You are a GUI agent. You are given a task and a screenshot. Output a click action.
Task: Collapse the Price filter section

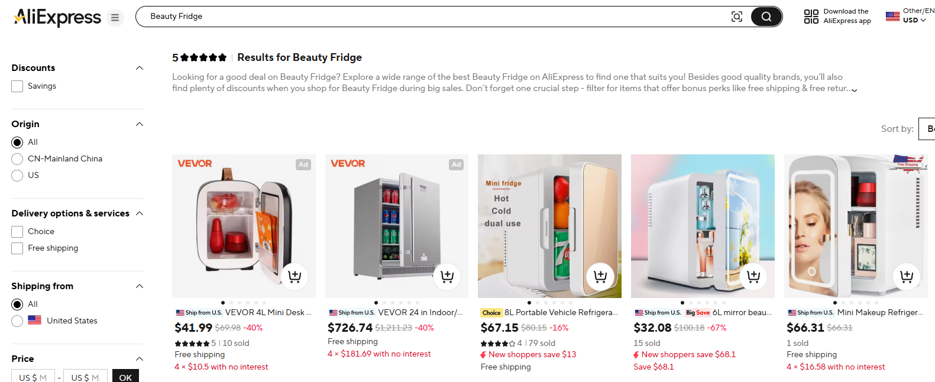tap(140, 359)
